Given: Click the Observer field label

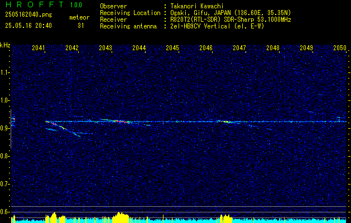Looking at the screenshot, I should coord(113,6).
